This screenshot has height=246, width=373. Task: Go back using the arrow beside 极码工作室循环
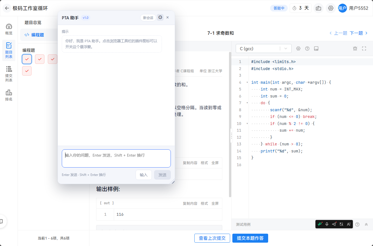click(x=7, y=8)
